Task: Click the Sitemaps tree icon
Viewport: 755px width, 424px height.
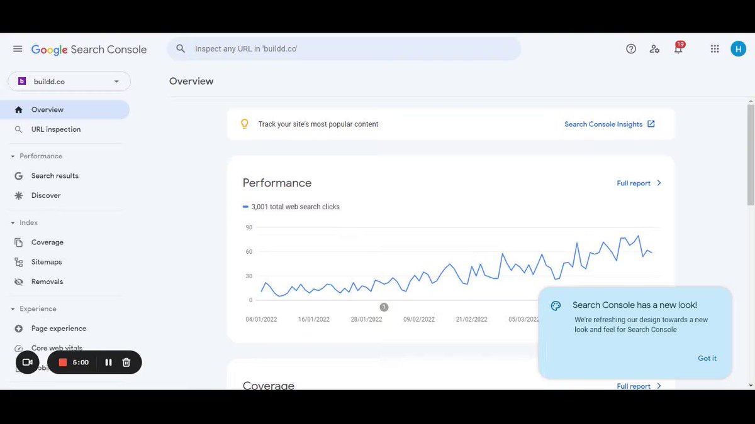Action: tap(18, 262)
